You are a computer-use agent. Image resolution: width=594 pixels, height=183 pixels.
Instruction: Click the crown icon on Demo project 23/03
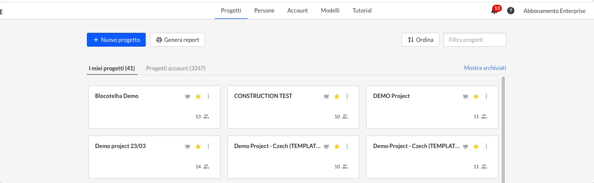pos(188,146)
